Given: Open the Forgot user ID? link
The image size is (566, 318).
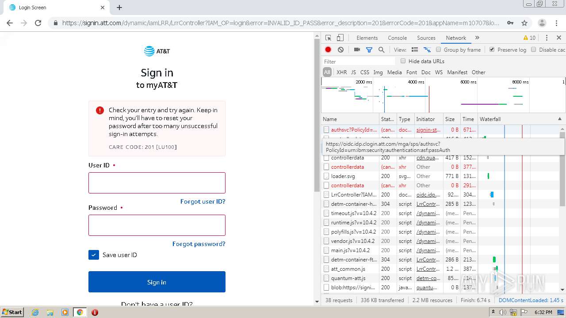Looking at the screenshot, I should click(x=203, y=201).
